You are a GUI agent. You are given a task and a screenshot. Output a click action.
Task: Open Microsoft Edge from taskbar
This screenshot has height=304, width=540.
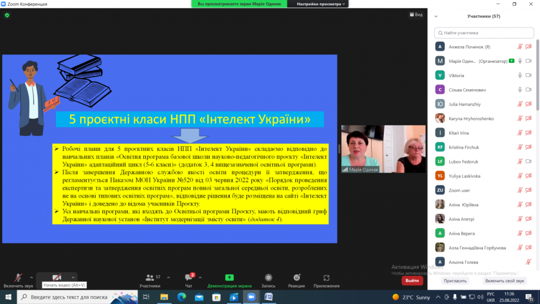coord(181,297)
